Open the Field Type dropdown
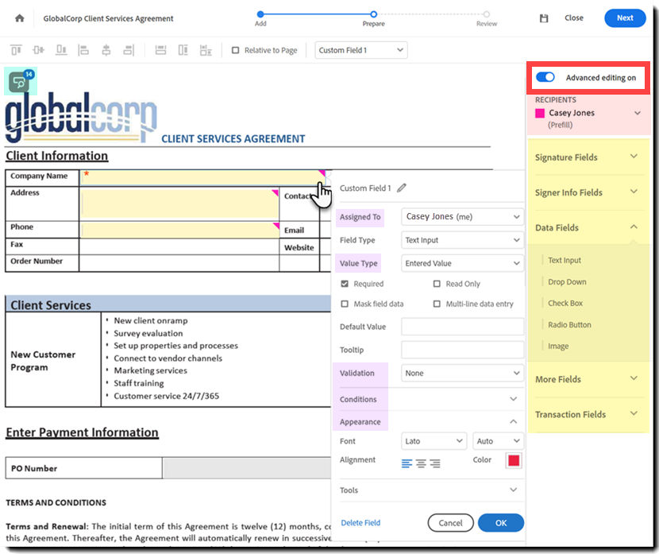659x554 pixels. click(462, 240)
